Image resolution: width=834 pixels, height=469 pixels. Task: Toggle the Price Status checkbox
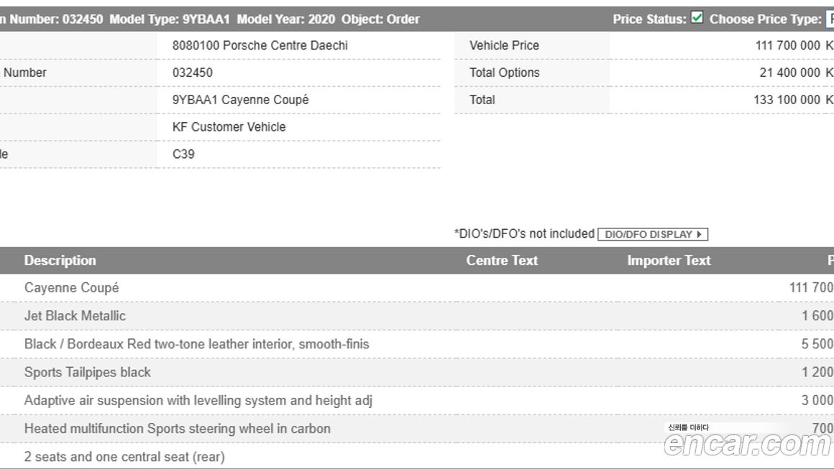tap(697, 18)
